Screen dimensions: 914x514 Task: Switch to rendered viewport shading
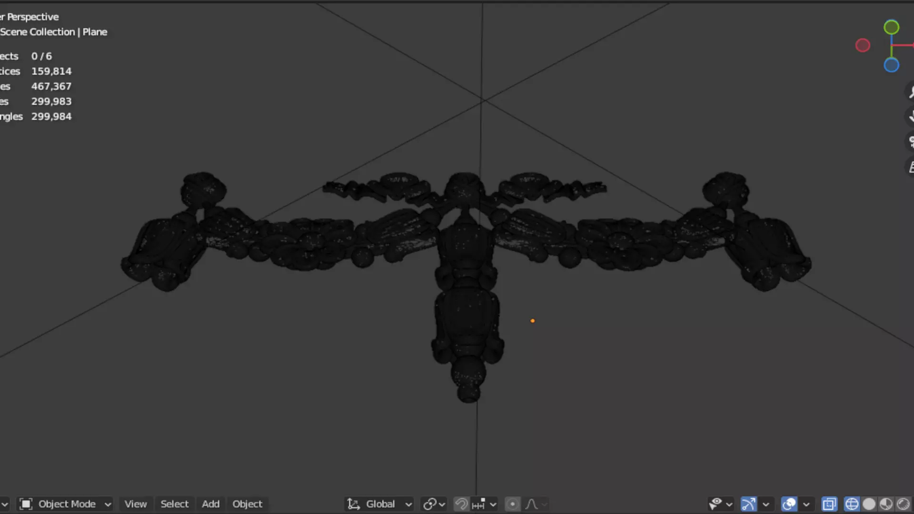(903, 504)
